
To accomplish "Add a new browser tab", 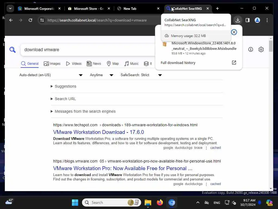I will (217, 8).
